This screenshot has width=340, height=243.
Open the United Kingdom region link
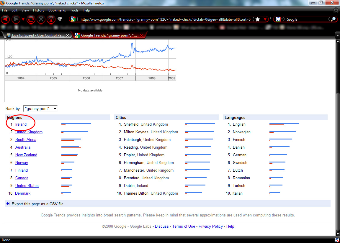pos(29,132)
